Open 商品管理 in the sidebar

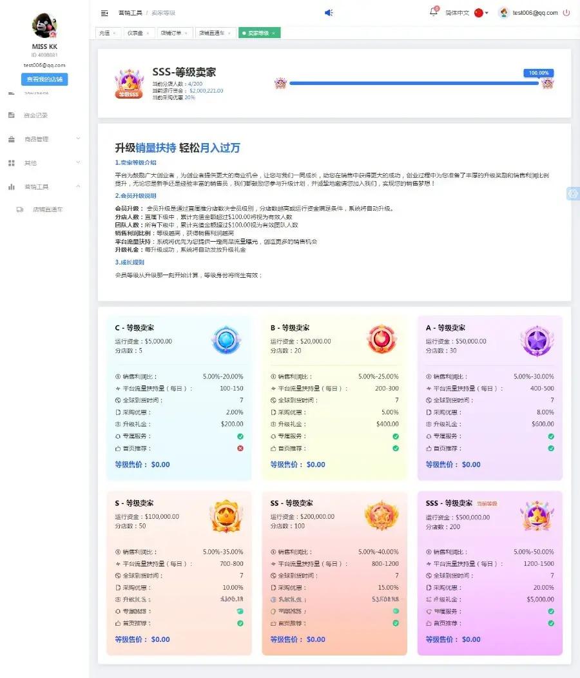[36, 139]
